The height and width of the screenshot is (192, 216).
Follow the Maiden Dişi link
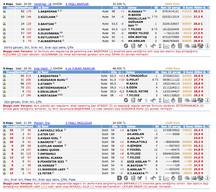tap(42, 123)
